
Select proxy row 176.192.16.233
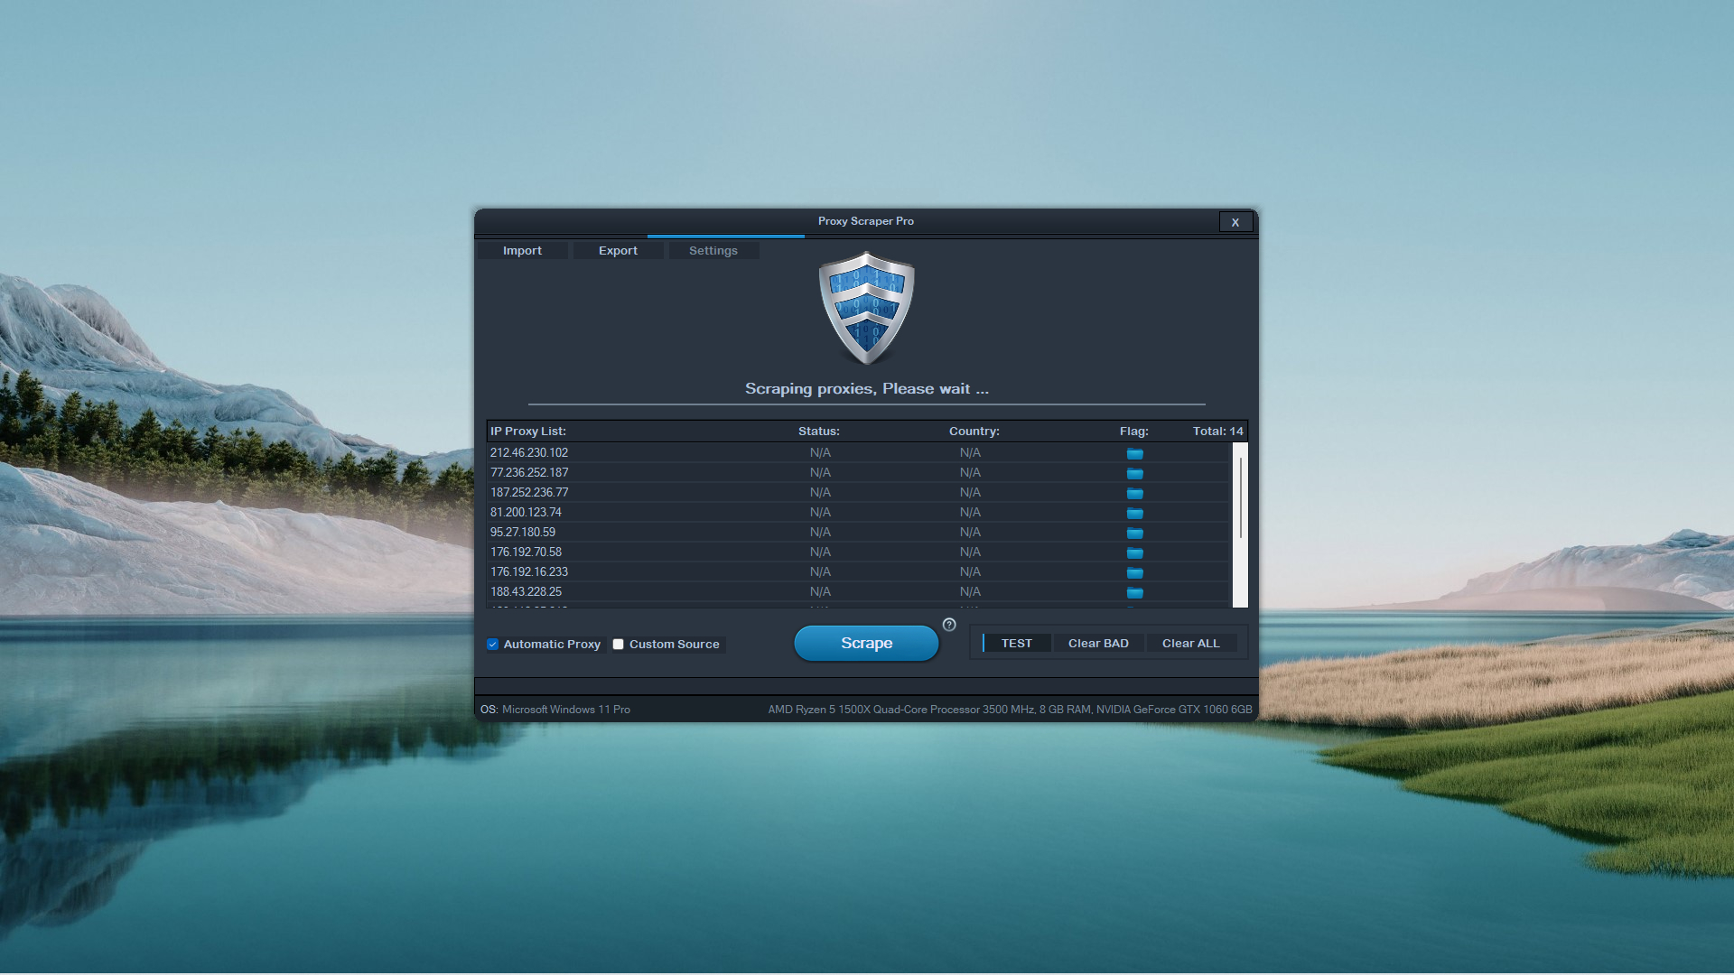click(529, 572)
